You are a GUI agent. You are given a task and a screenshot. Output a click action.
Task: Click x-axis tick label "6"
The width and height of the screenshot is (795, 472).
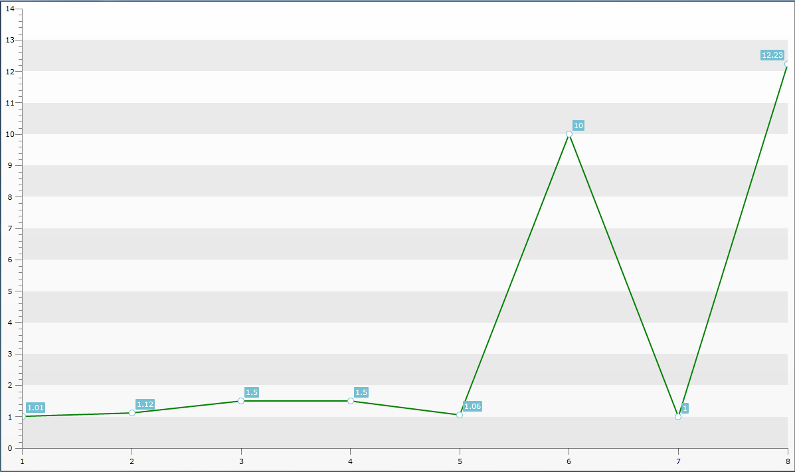click(569, 461)
